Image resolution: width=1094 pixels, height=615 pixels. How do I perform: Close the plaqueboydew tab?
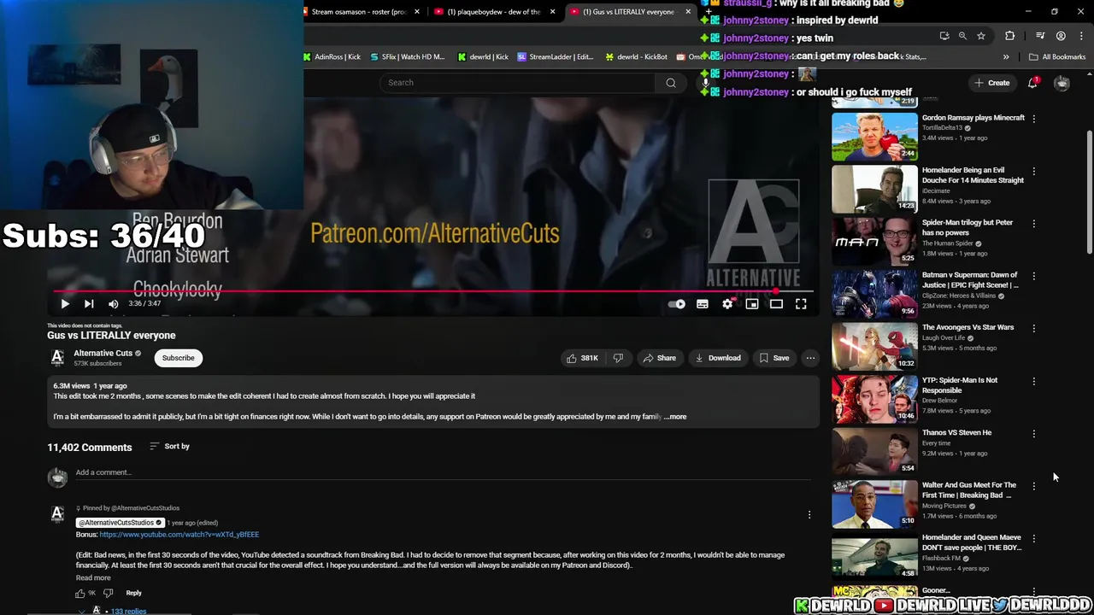tap(552, 12)
